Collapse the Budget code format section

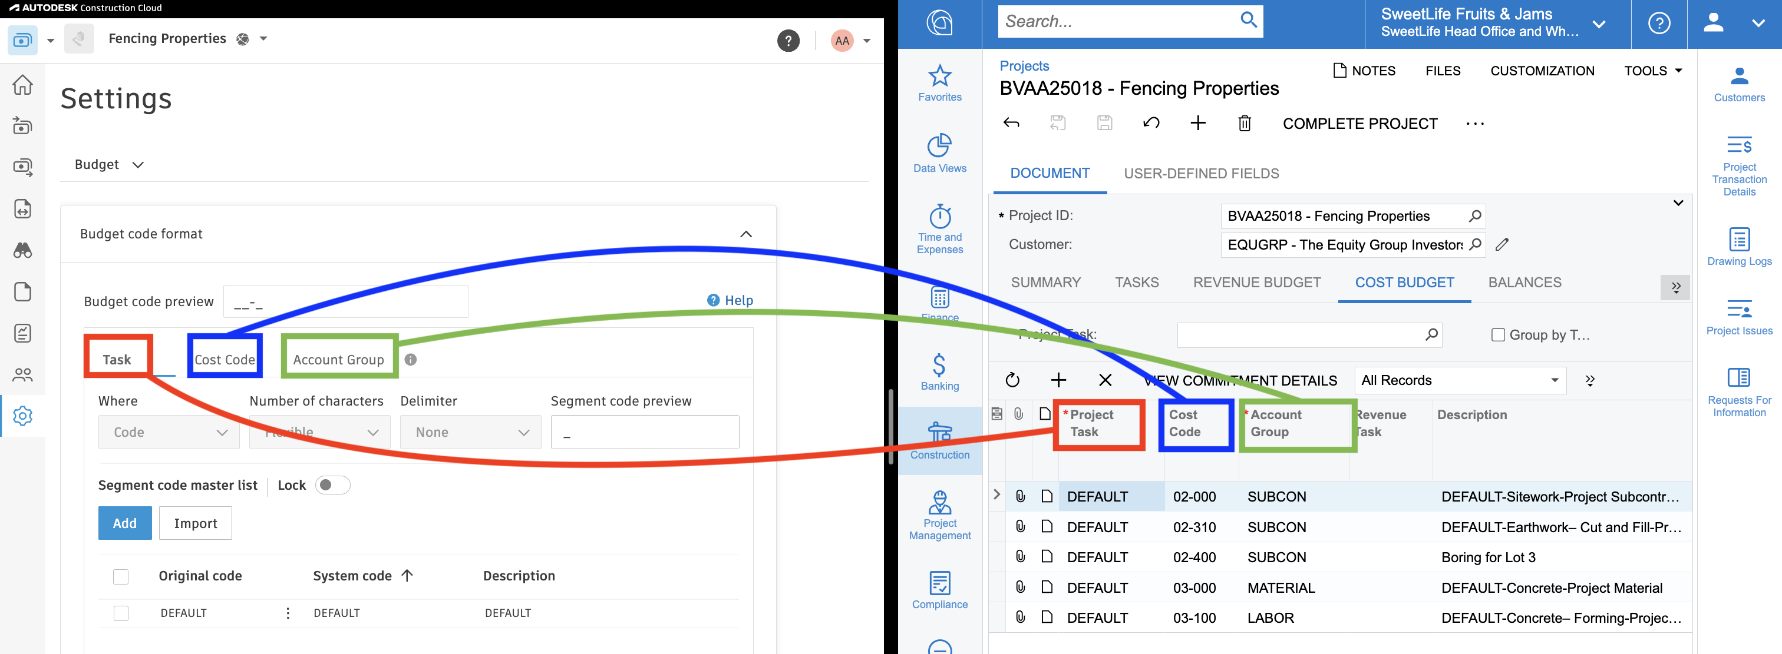745,234
